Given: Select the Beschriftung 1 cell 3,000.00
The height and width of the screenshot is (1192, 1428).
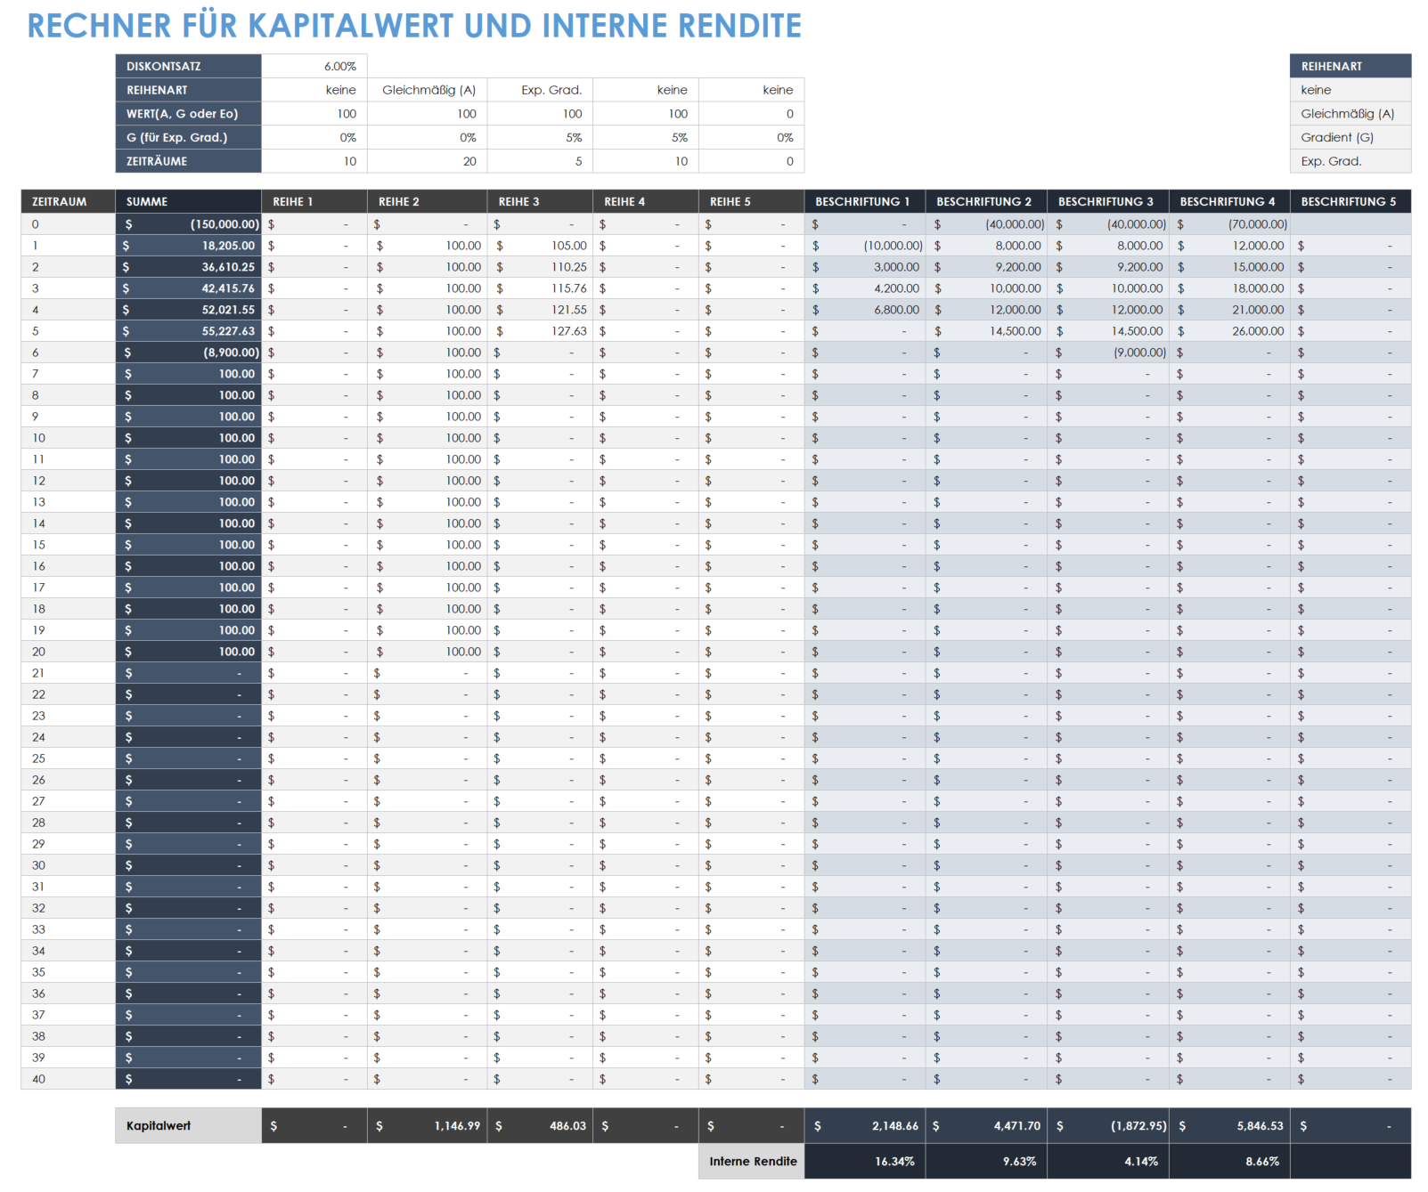Looking at the screenshot, I should pyautogui.click(x=865, y=267).
